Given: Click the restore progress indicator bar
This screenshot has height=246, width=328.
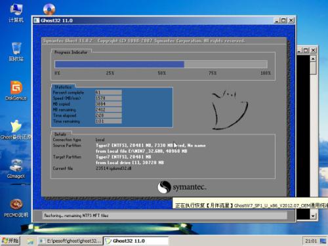Looking at the screenshot, I should click(x=161, y=64).
